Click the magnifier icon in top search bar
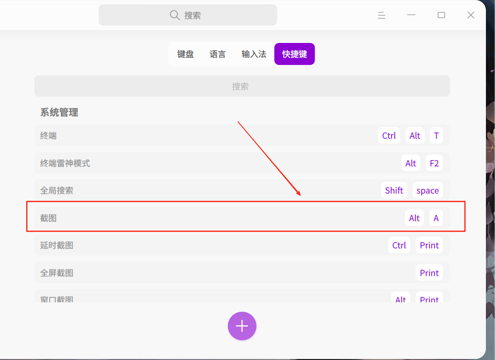The width and height of the screenshot is (495, 360). 175,15
